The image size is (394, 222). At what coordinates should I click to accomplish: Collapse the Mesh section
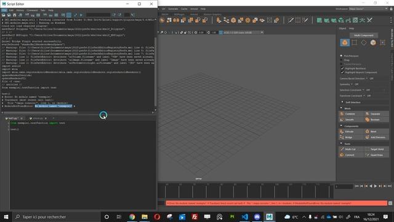tap(341, 109)
